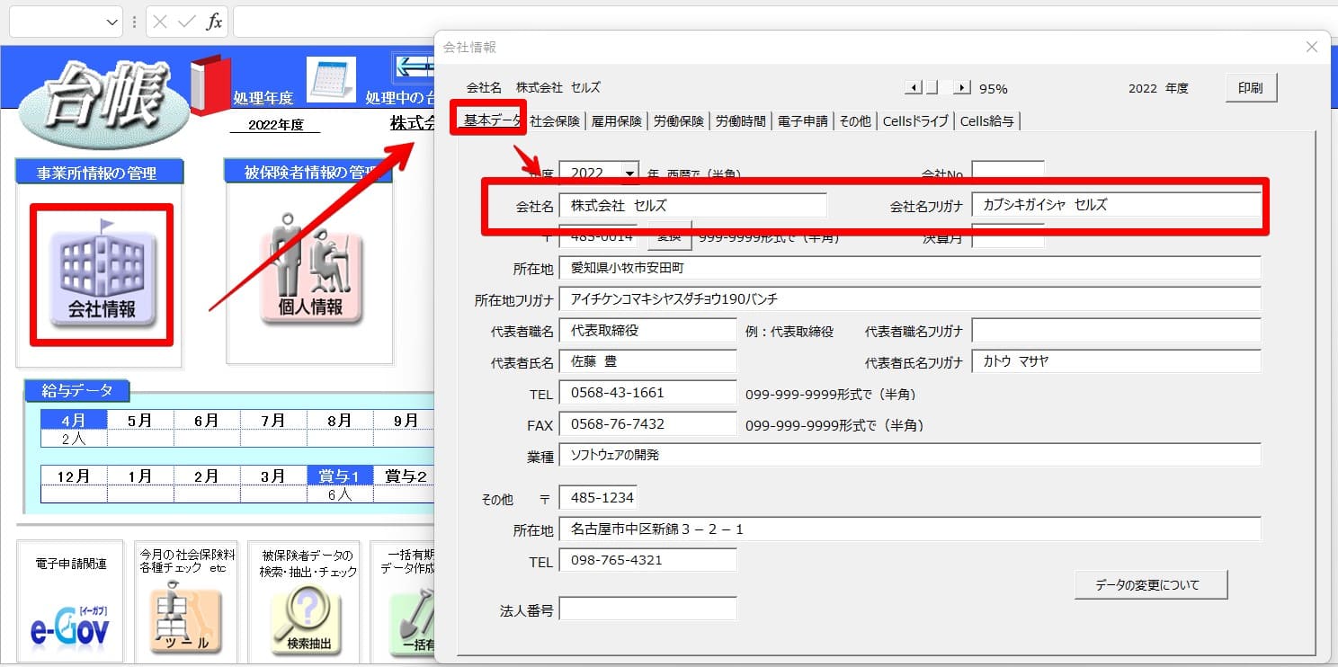The image size is (1338, 667).
Task: Go to the 労働時間 tab
Action: click(x=741, y=121)
